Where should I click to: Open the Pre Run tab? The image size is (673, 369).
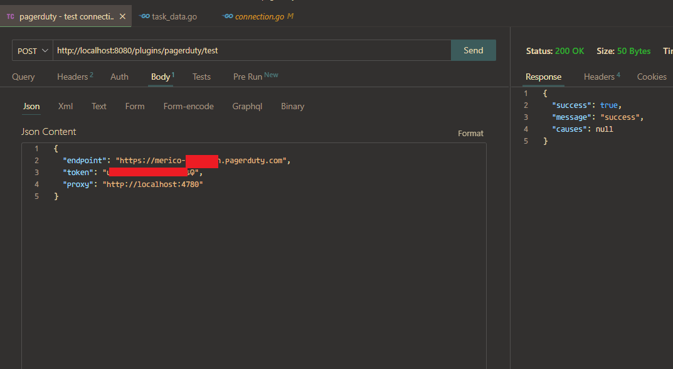(255, 77)
